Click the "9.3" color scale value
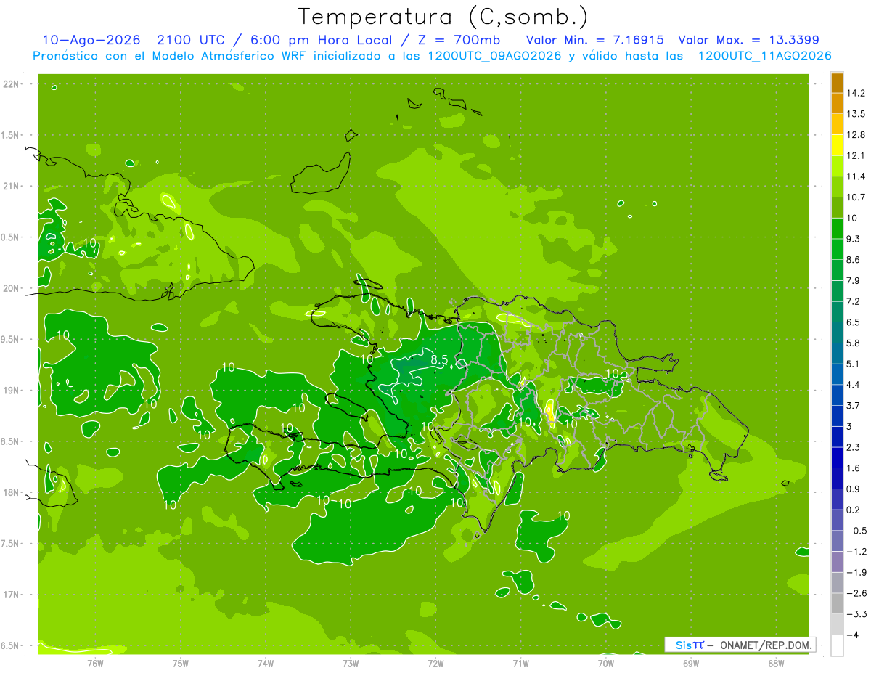Viewport: 871px width, 673px height. pos(854,239)
